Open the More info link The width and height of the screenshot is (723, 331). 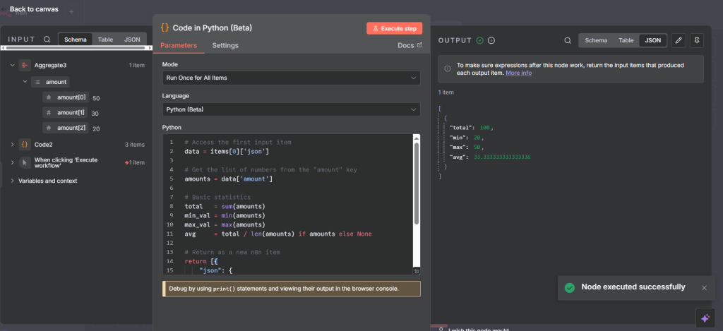pos(518,73)
